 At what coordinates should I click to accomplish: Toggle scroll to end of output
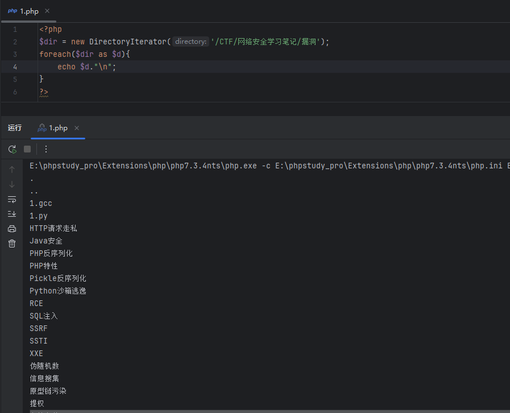coord(12,214)
